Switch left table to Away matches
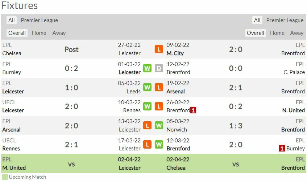The width and height of the screenshot is (307, 182). (x=59, y=33)
